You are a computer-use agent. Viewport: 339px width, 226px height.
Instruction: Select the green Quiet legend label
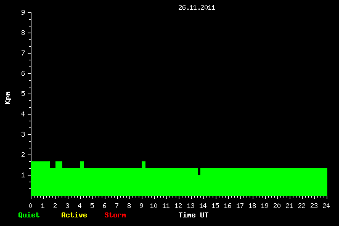click(x=29, y=215)
